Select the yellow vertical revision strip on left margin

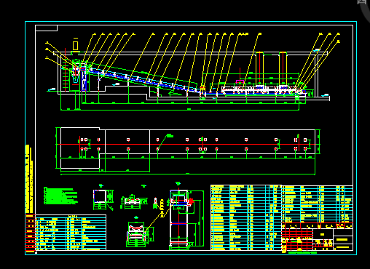[29, 180]
